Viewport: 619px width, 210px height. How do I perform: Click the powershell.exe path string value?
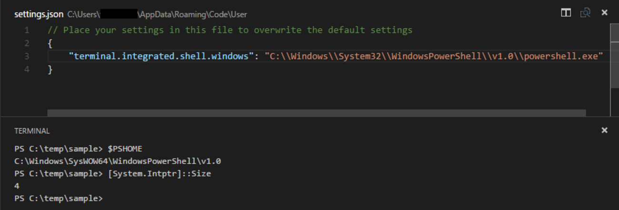click(434, 56)
